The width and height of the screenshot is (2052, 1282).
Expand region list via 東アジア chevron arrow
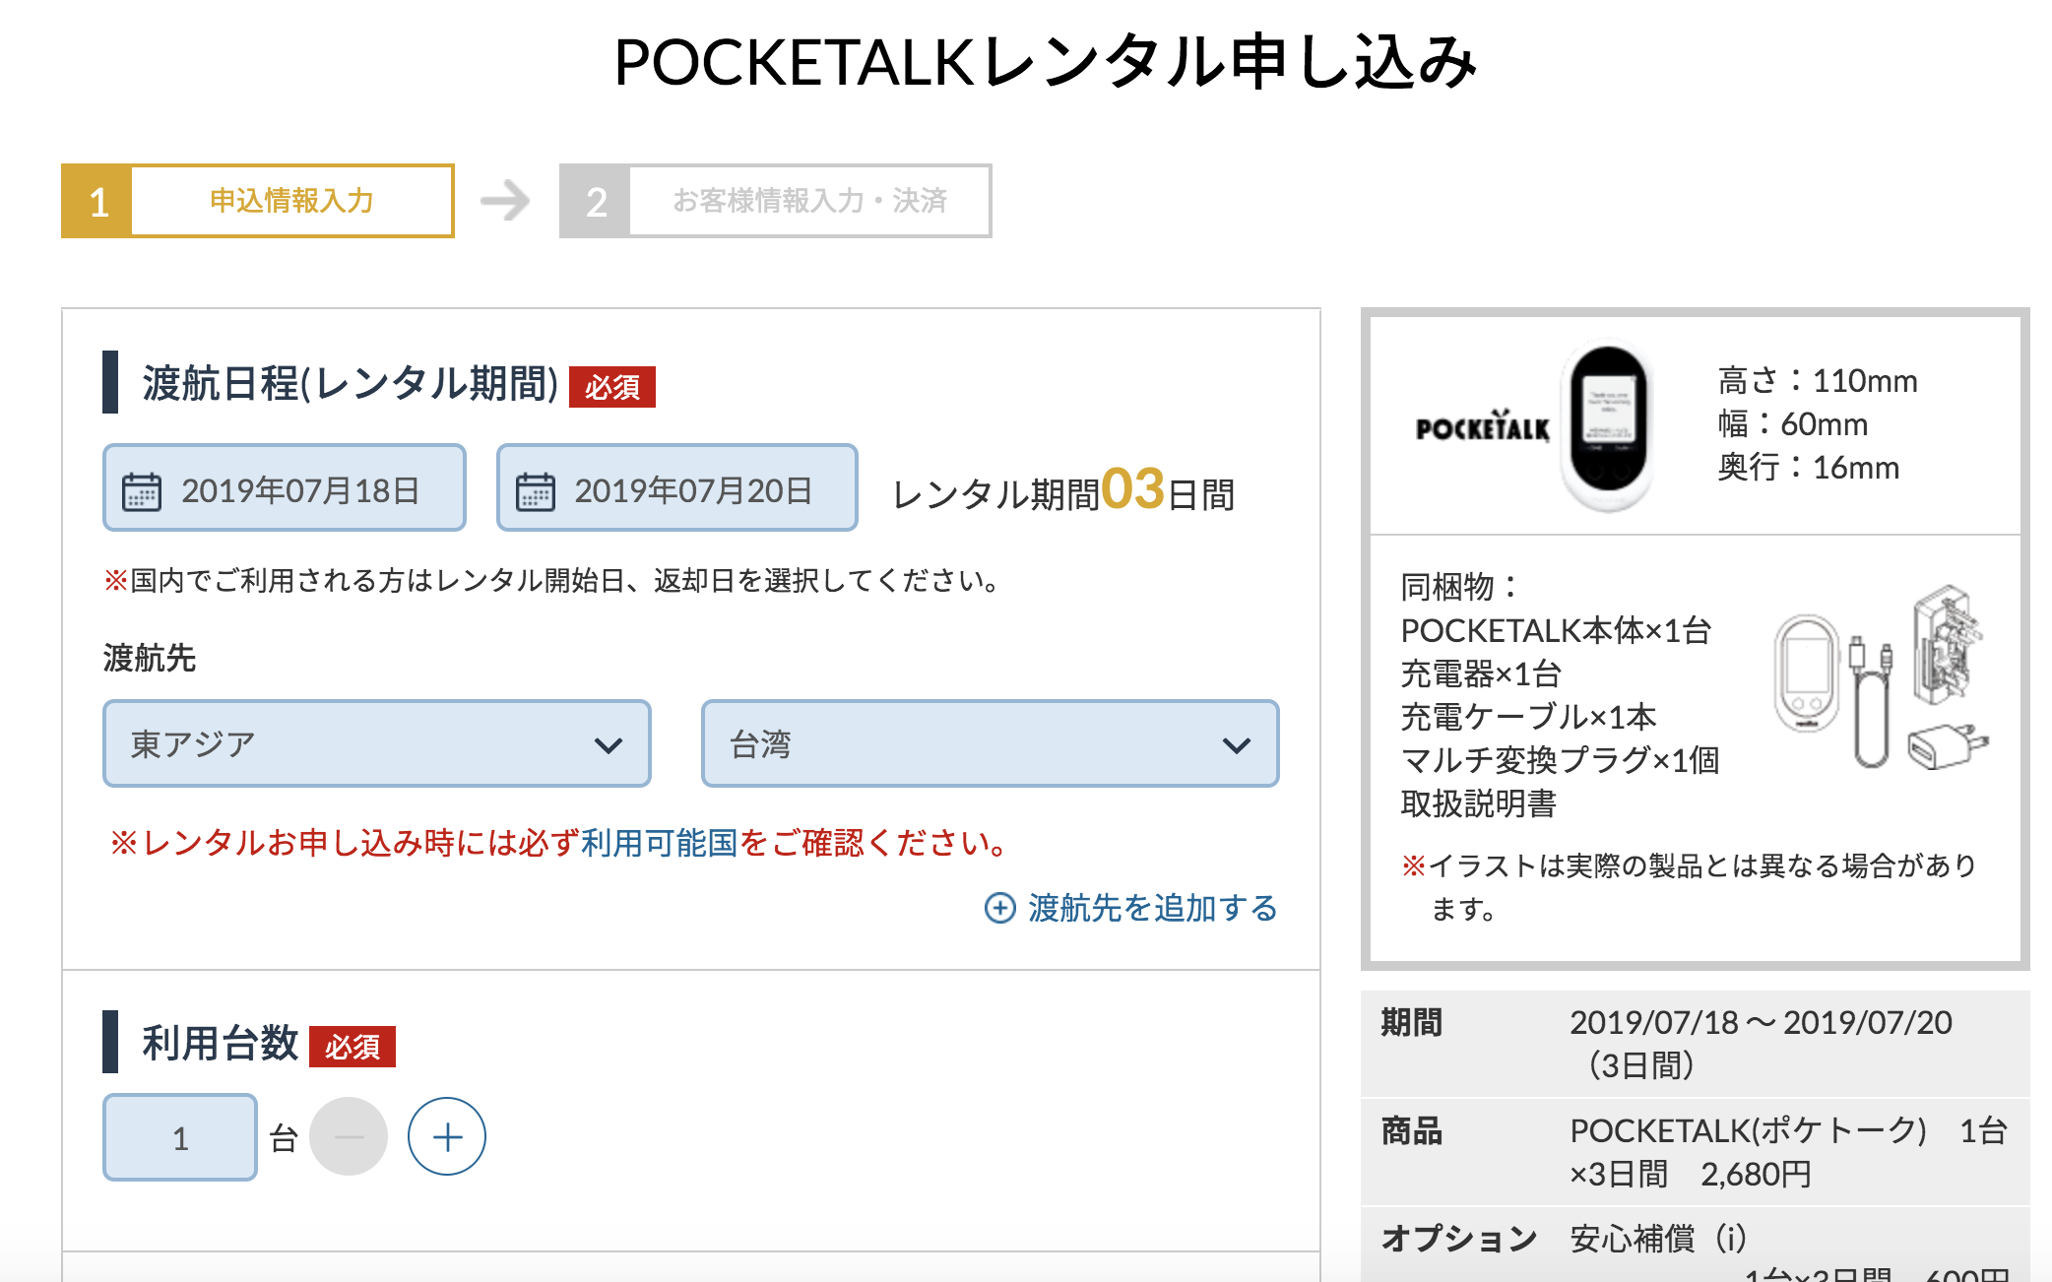coord(609,745)
